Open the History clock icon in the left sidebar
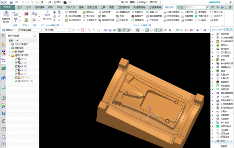 pos(4,98)
